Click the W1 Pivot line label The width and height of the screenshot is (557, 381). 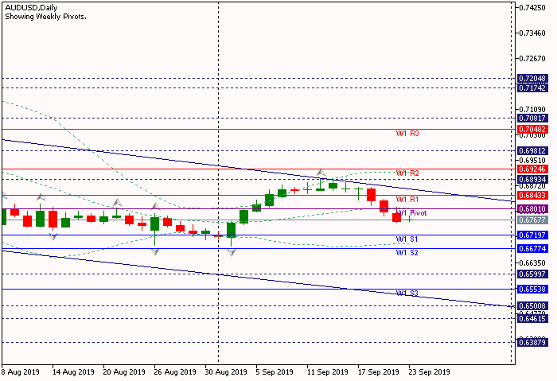(411, 213)
